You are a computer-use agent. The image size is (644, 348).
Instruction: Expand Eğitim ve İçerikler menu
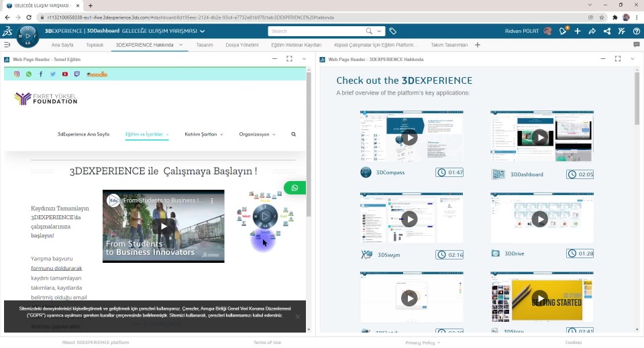(x=147, y=134)
